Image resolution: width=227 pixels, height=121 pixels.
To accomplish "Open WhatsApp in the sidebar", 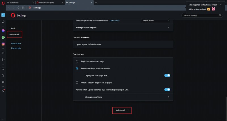I will coord(3,37).
